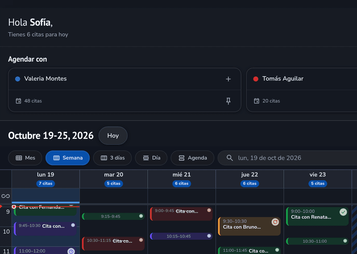Select the mar 20 day header
This screenshot has height=254, width=357.
click(x=114, y=179)
